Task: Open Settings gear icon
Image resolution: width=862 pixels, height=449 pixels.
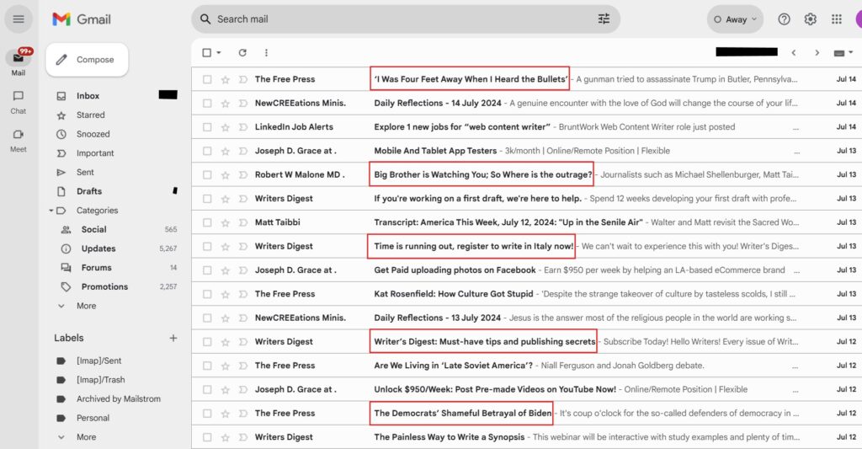Action: (811, 19)
